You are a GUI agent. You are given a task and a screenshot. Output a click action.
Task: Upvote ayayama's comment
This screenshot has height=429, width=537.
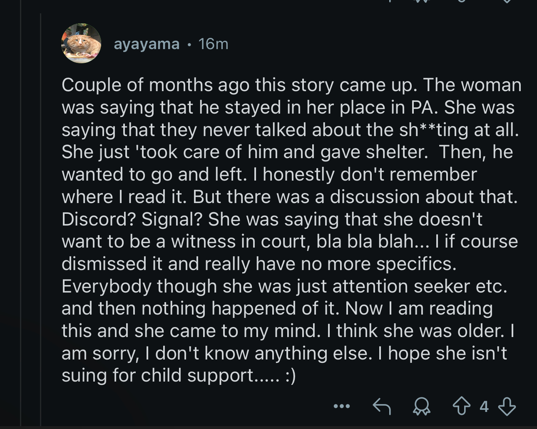pyautogui.click(x=461, y=407)
